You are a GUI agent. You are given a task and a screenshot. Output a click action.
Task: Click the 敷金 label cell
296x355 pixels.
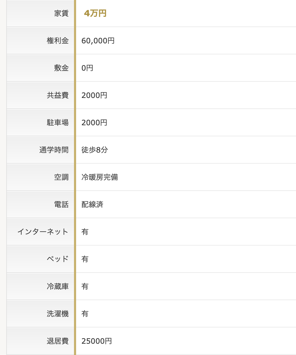pos(61,68)
